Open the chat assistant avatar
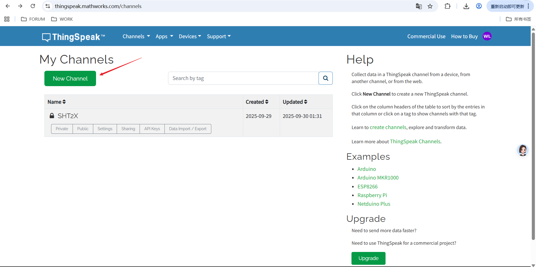Image resolution: width=536 pixels, height=267 pixels. (x=523, y=150)
